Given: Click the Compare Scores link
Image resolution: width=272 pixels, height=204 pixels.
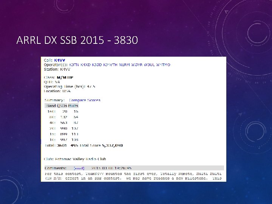Looking at the screenshot, I should 85,100.
